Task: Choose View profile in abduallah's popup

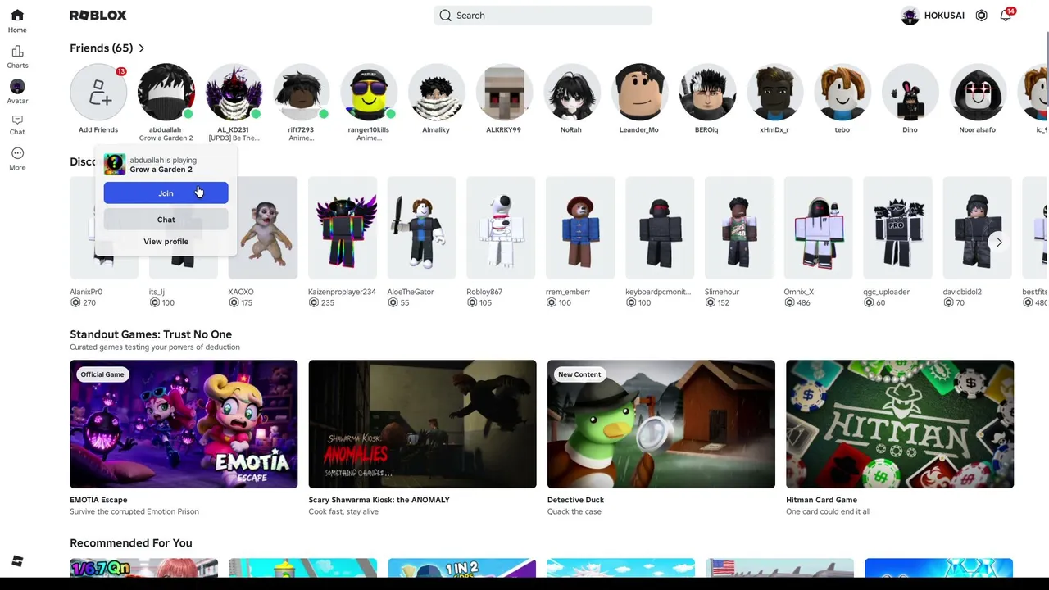Action: [166, 242]
